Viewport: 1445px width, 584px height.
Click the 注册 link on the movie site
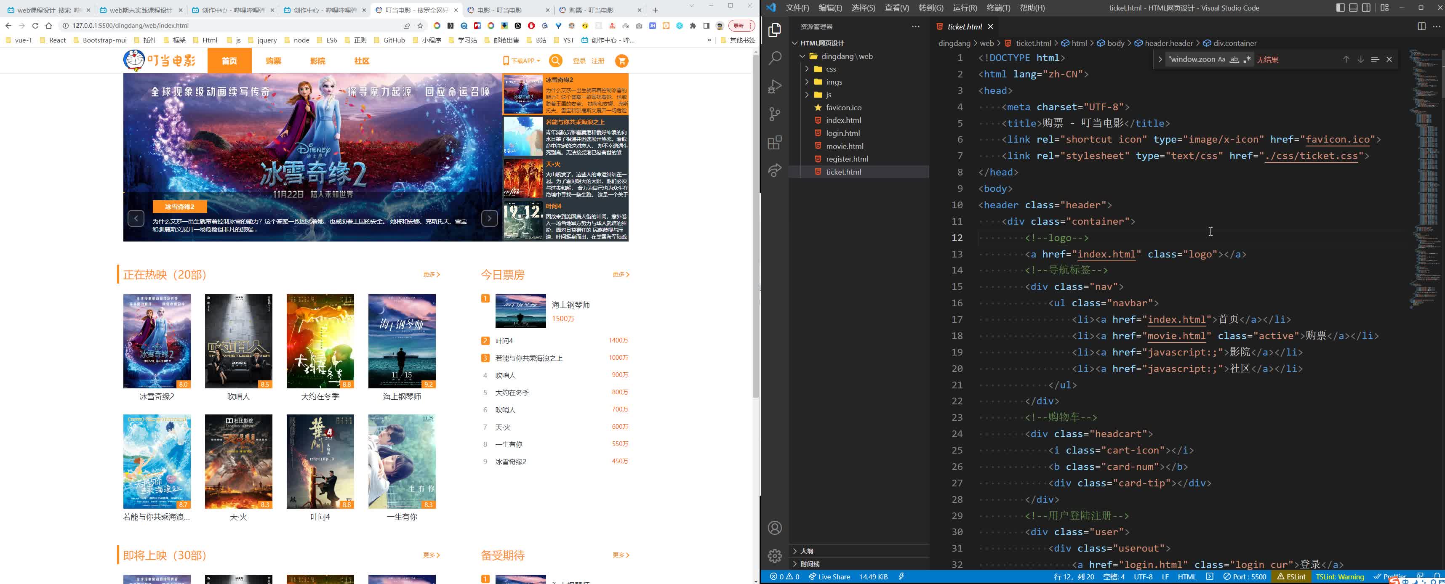point(598,61)
